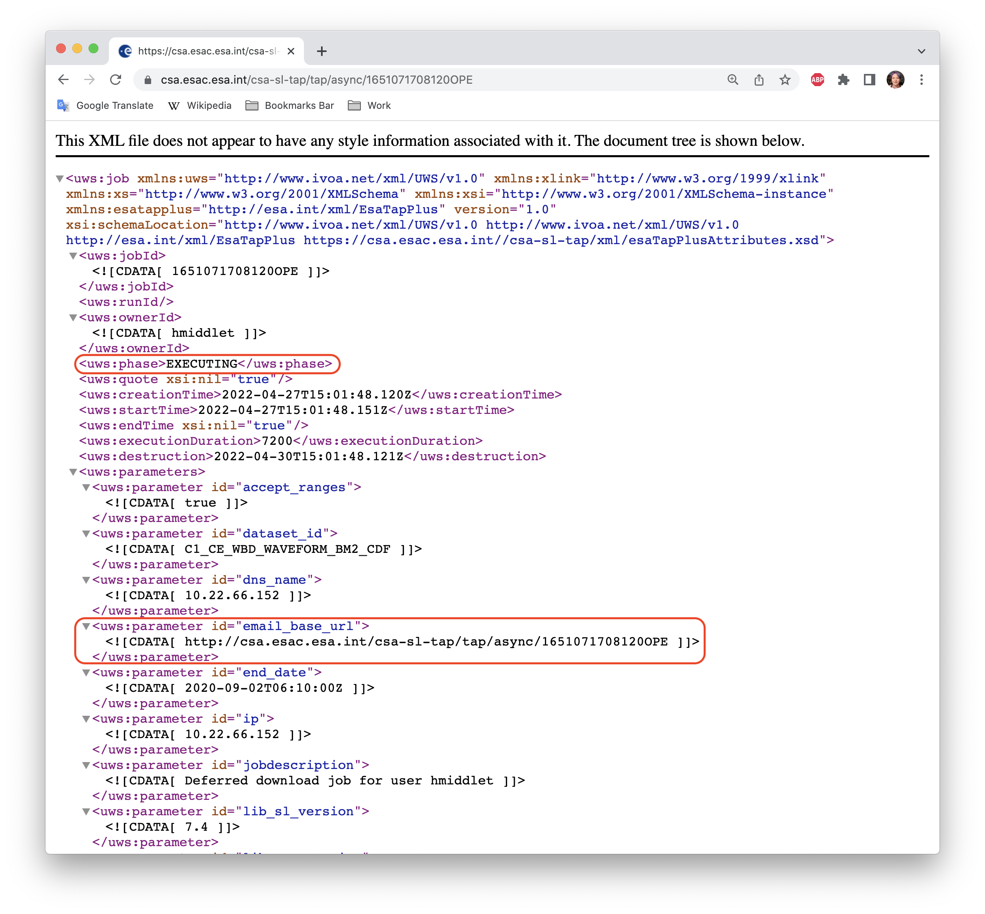The width and height of the screenshot is (985, 914).
Task: Open a new browser tab
Action: (321, 51)
